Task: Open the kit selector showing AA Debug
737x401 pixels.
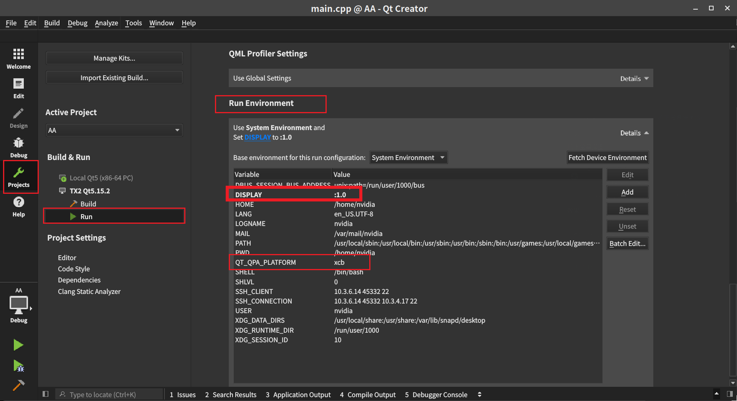Action: point(19,305)
